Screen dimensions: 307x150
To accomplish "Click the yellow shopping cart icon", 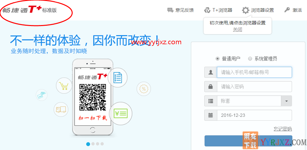I will coord(64,86).
